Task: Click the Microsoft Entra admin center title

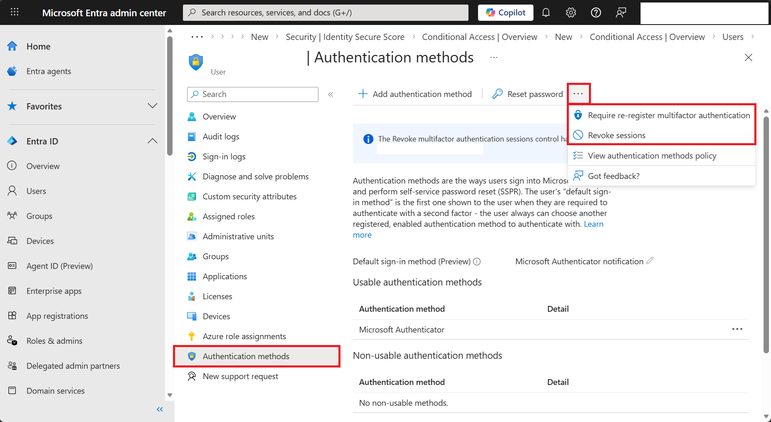Action: tap(104, 13)
